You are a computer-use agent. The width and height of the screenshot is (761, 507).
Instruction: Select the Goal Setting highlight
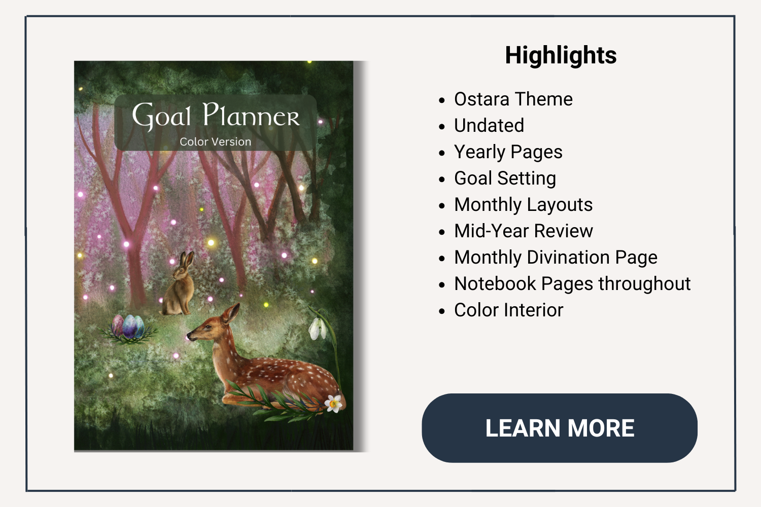pyautogui.click(x=505, y=178)
